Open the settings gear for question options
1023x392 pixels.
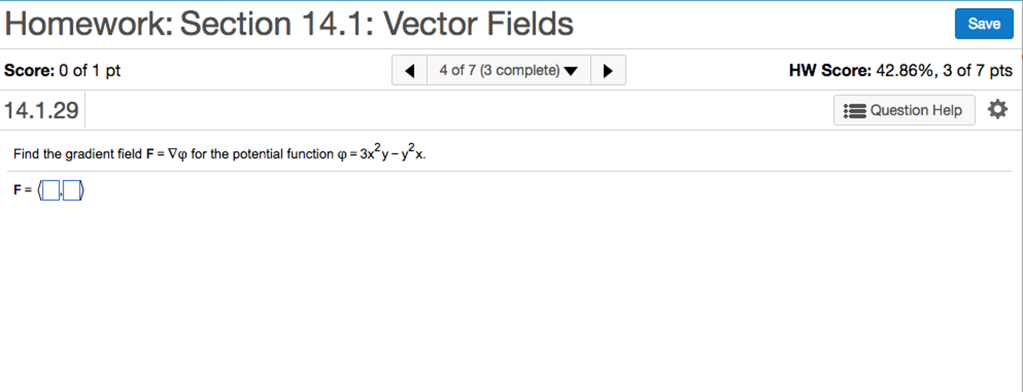pos(998,109)
